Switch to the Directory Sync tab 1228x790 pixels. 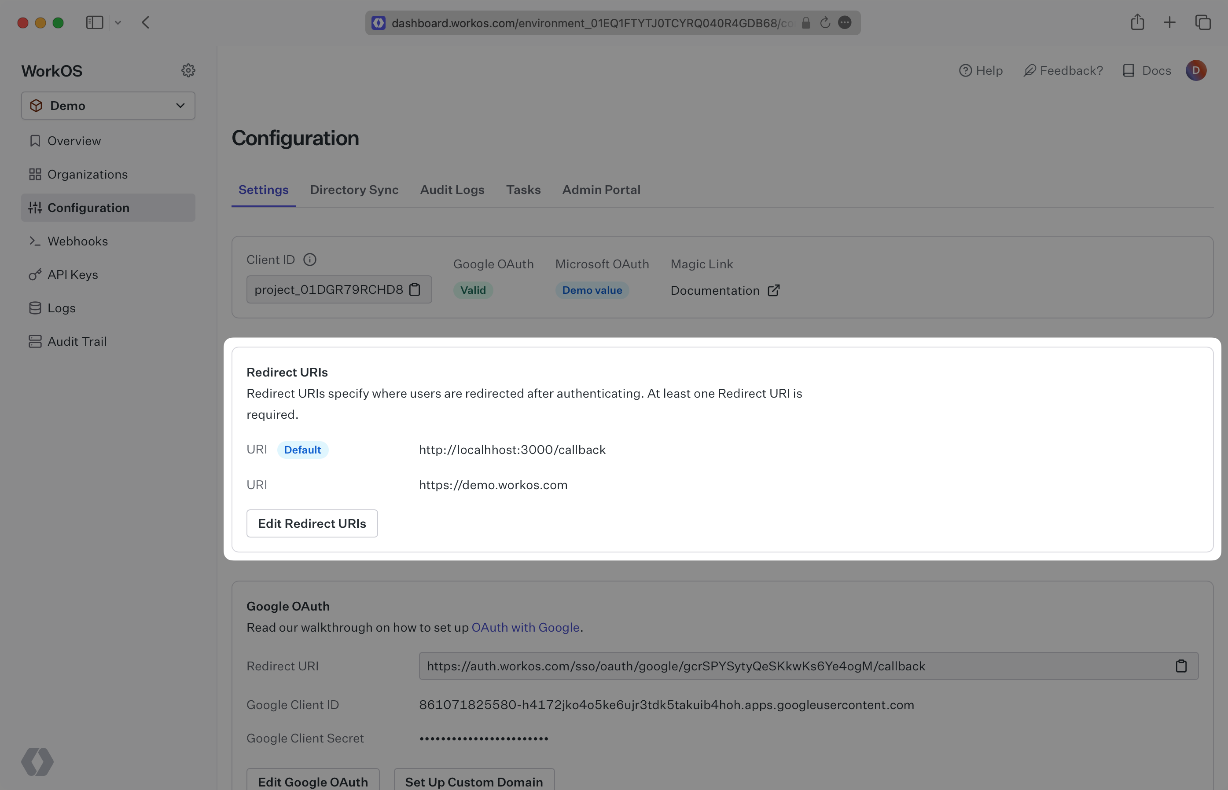(354, 190)
